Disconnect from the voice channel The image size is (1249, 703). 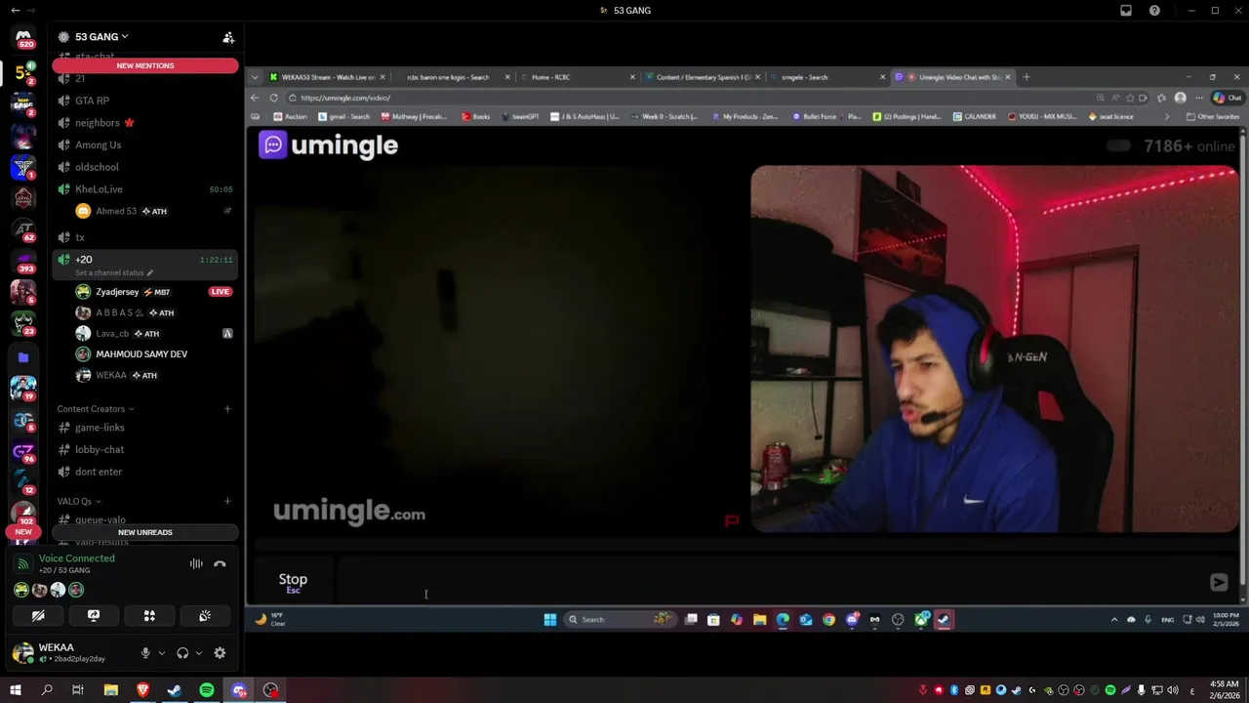tap(220, 563)
